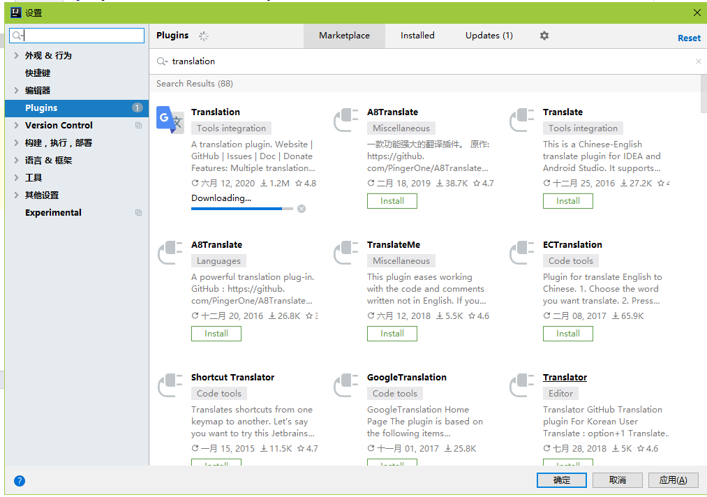
Task: Click the Translate plugin icon
Action: 521,119
